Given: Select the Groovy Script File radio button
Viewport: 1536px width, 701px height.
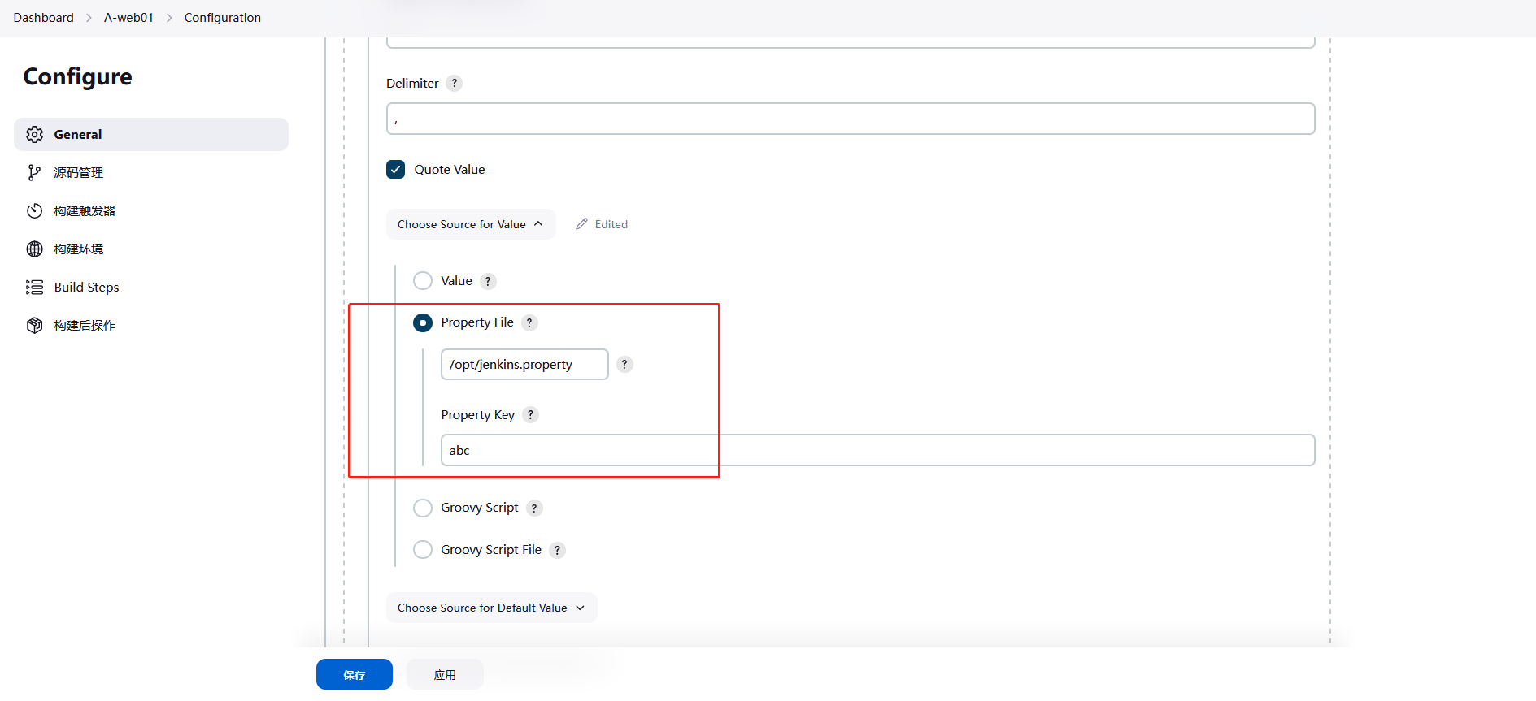Looking at the screenshot, I should coord(423,550).
